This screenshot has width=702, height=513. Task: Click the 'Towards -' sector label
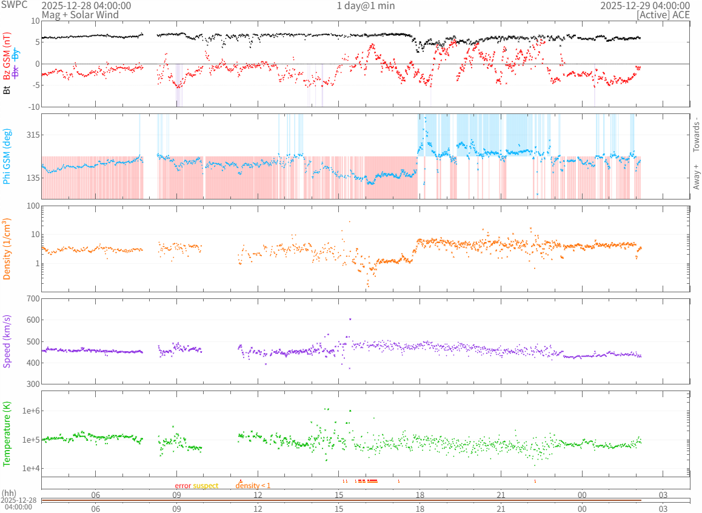click(696, 133)
